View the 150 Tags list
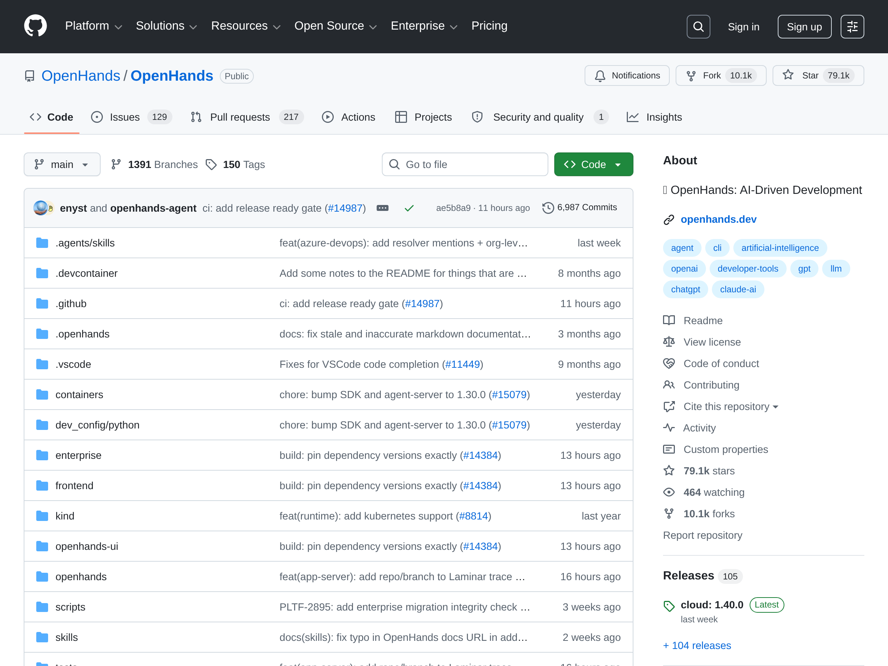 point(235,164)
